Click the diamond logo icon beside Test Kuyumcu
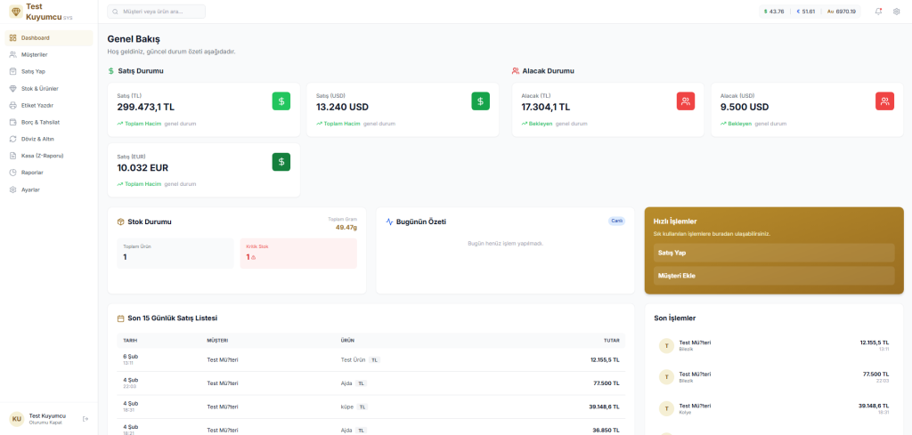The image size is (912, 435). click(x=14, y=12)
